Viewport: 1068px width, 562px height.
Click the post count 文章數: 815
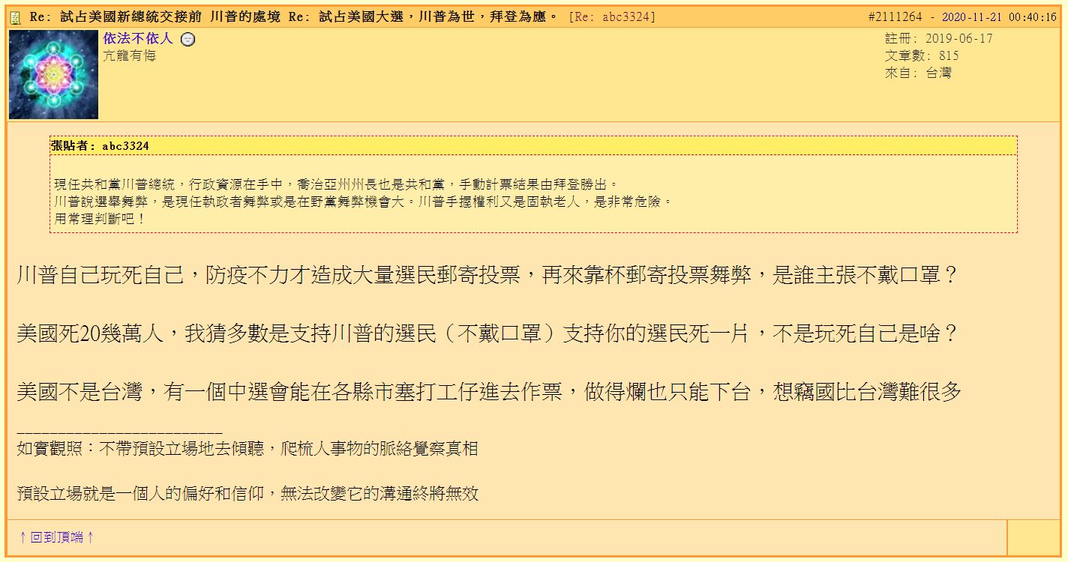coord(922,56)
